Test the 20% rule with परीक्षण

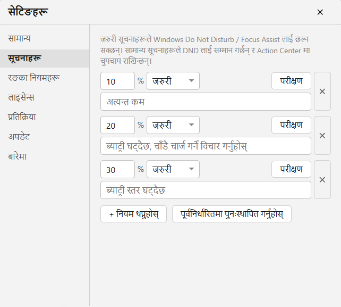coord(291,125)
